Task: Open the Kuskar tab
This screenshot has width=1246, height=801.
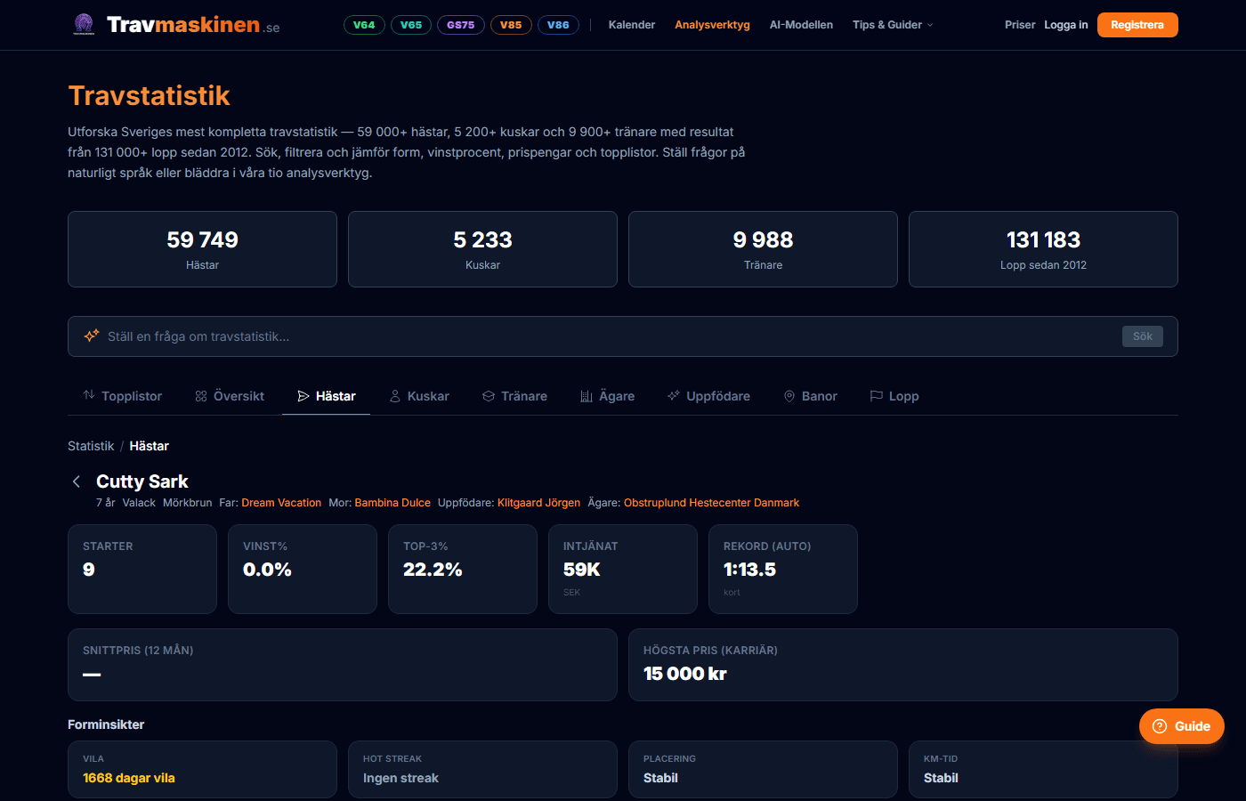Action: tap(419, 396)
